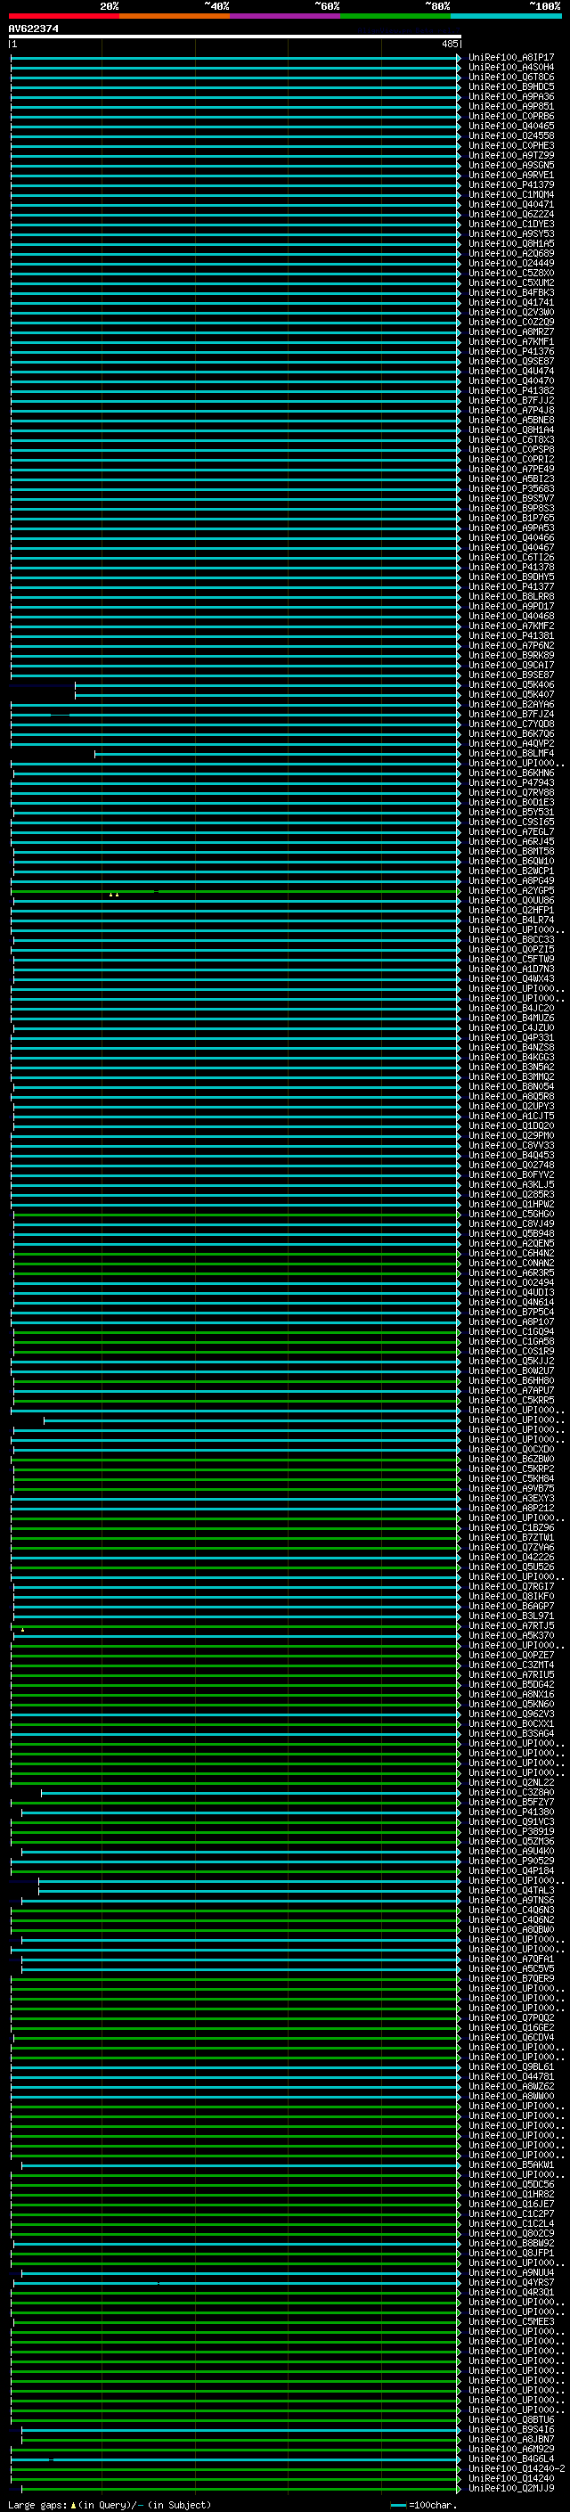Click the UniRef100_Q5K406 hit label
This screenshot has height=2512, width=570.
tap(510, 685)
